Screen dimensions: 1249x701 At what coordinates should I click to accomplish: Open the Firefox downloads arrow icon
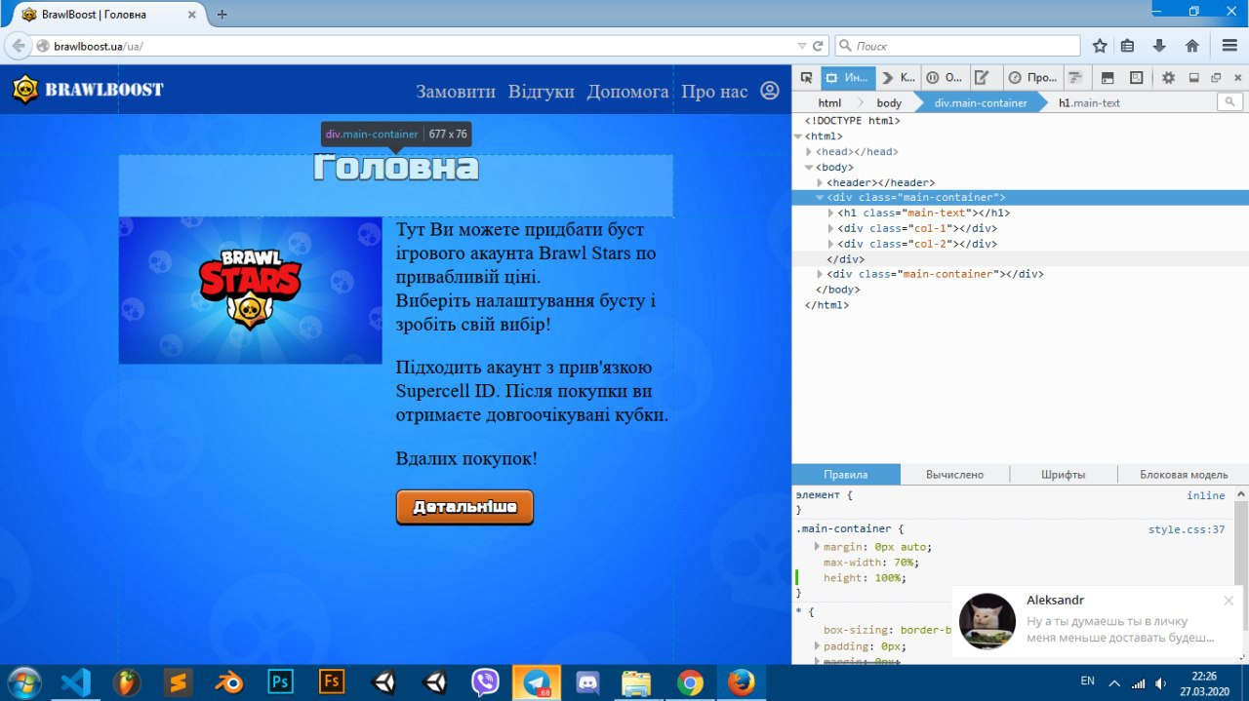click(x=1159, y=46)
